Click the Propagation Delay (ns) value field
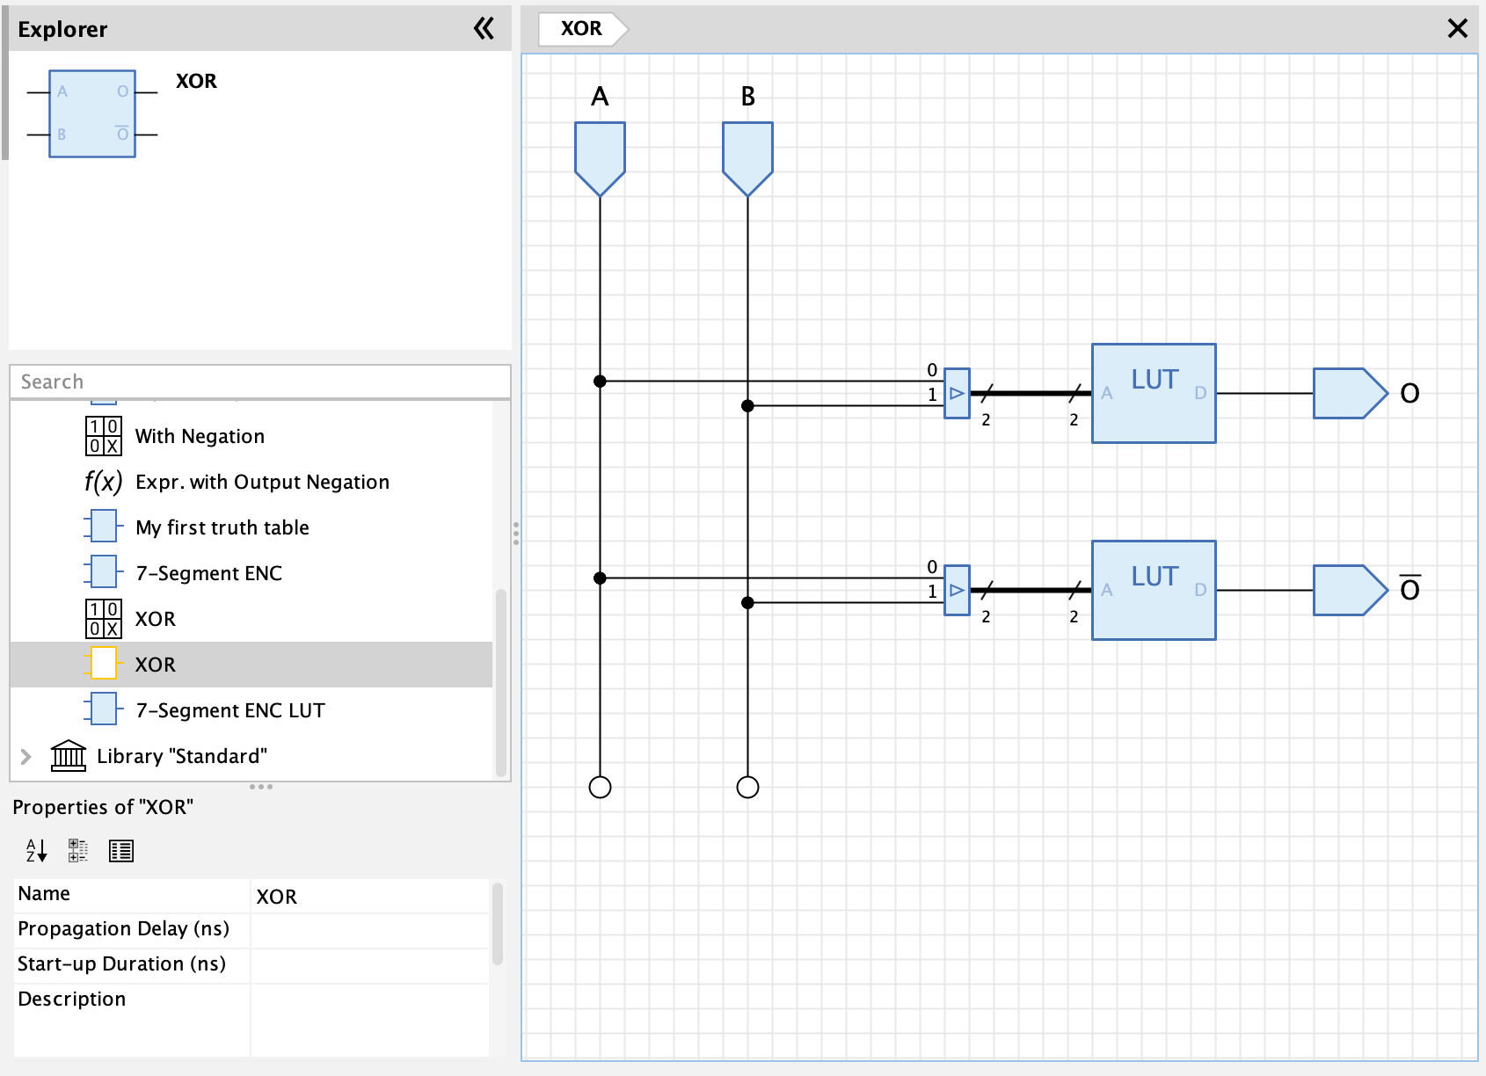The height and width of the screenshot is (1076, 1486). tap(369, 931)
